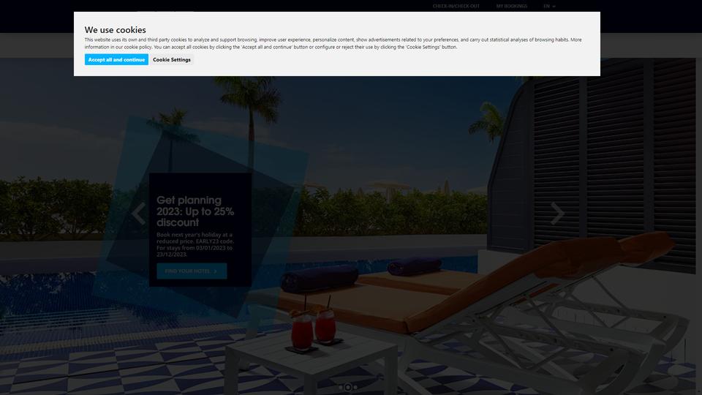Select the first carousel indicator dot

pyautogui.click(x=341, y=387)
